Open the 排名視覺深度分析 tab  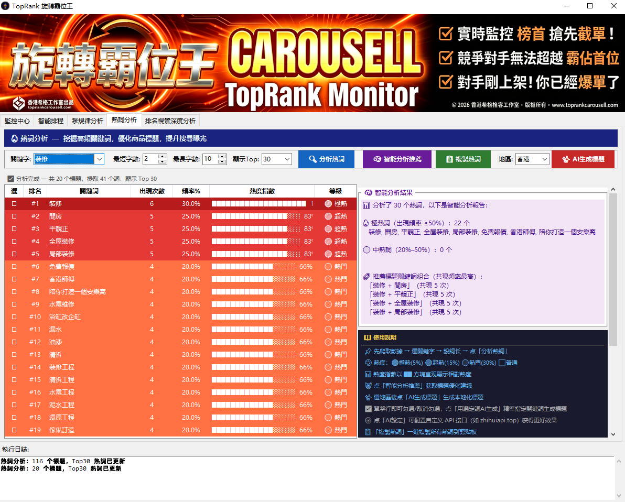click(x=170, y=121)
